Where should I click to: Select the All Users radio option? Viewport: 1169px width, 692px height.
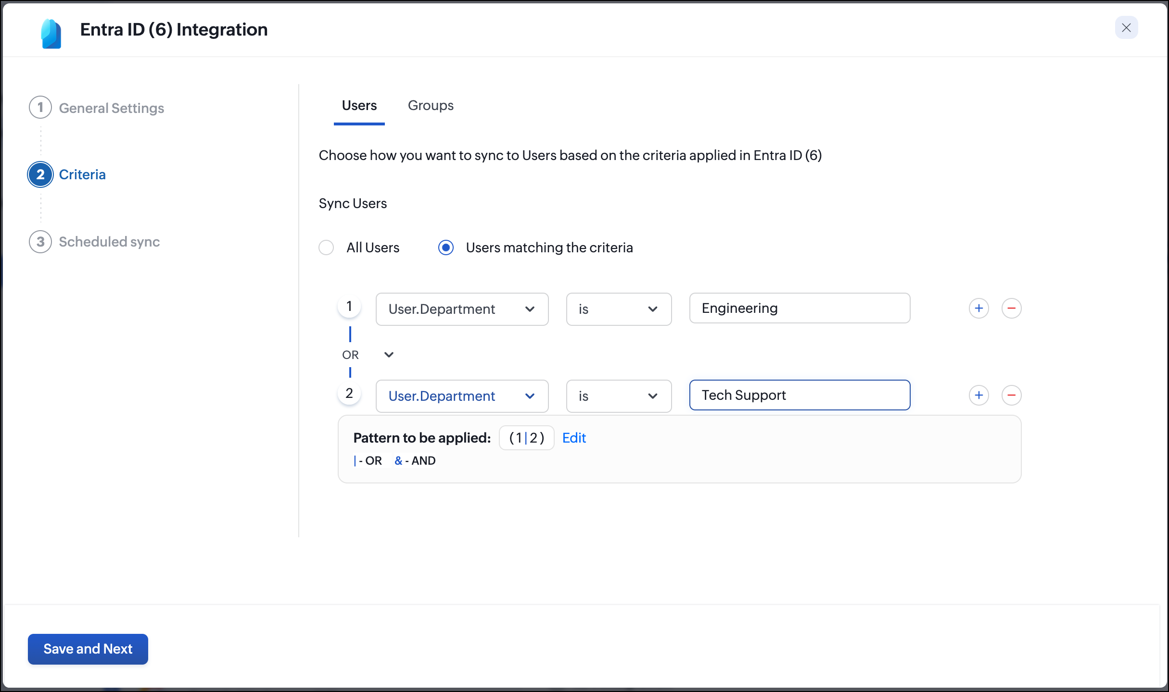[x=326, y=247]
